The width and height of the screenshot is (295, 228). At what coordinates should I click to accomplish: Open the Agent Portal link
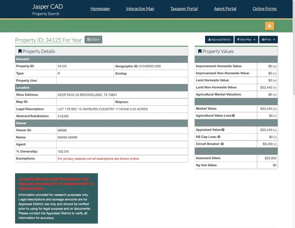(225, 9)
